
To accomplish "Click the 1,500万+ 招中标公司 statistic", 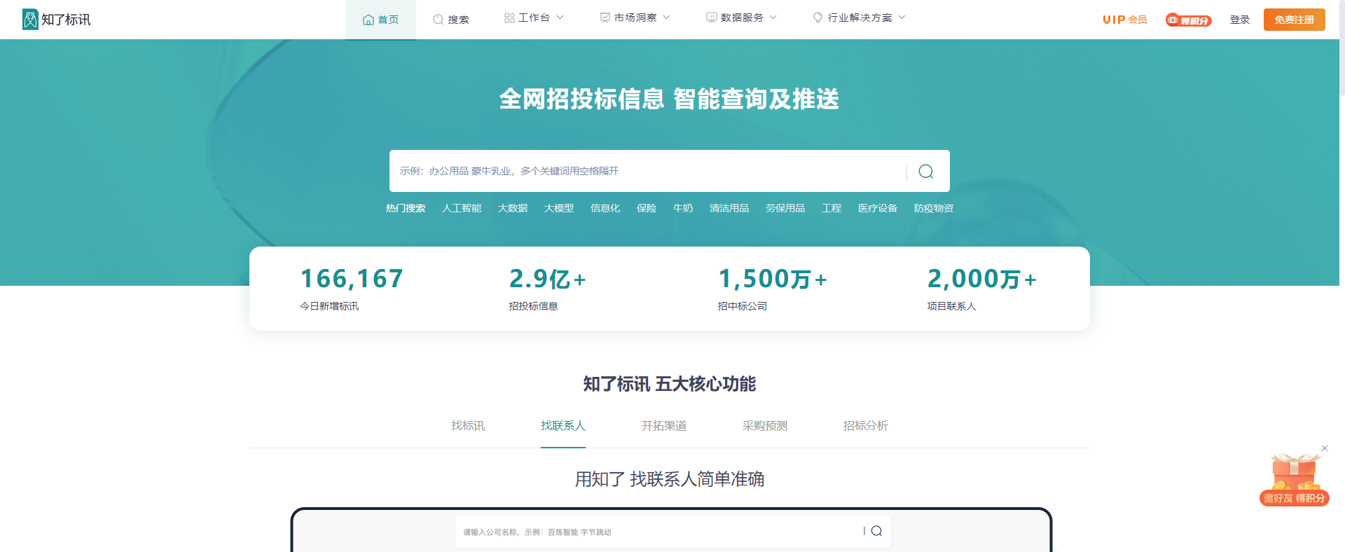I will [x=773, y=289].
